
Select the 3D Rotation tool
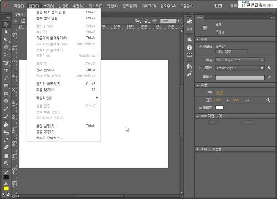click(6, 47)
